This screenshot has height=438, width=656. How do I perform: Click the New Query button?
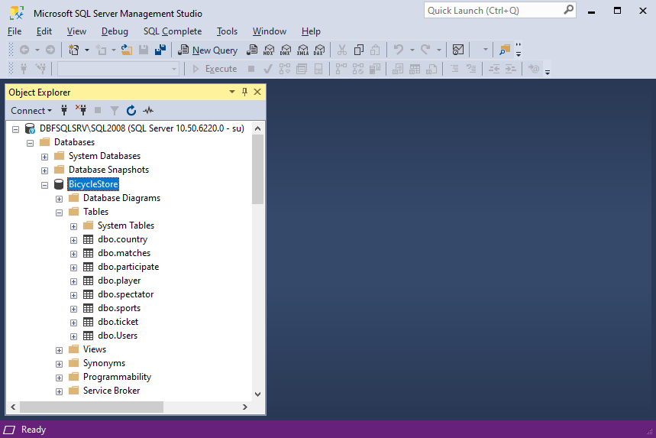pos(208,50)
